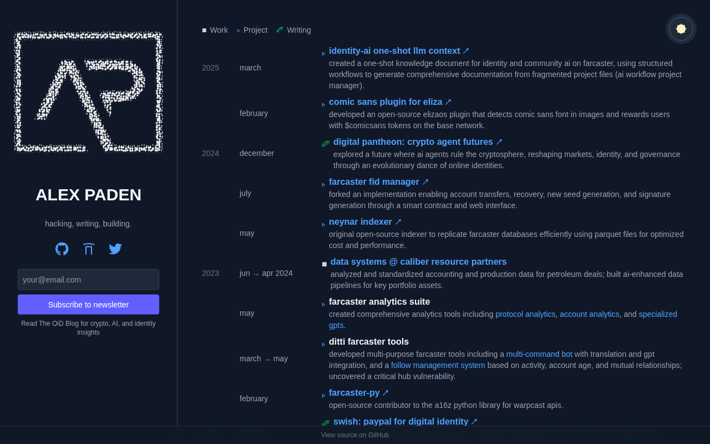
Task: Click the AP logo image
Action: [89, 92]
